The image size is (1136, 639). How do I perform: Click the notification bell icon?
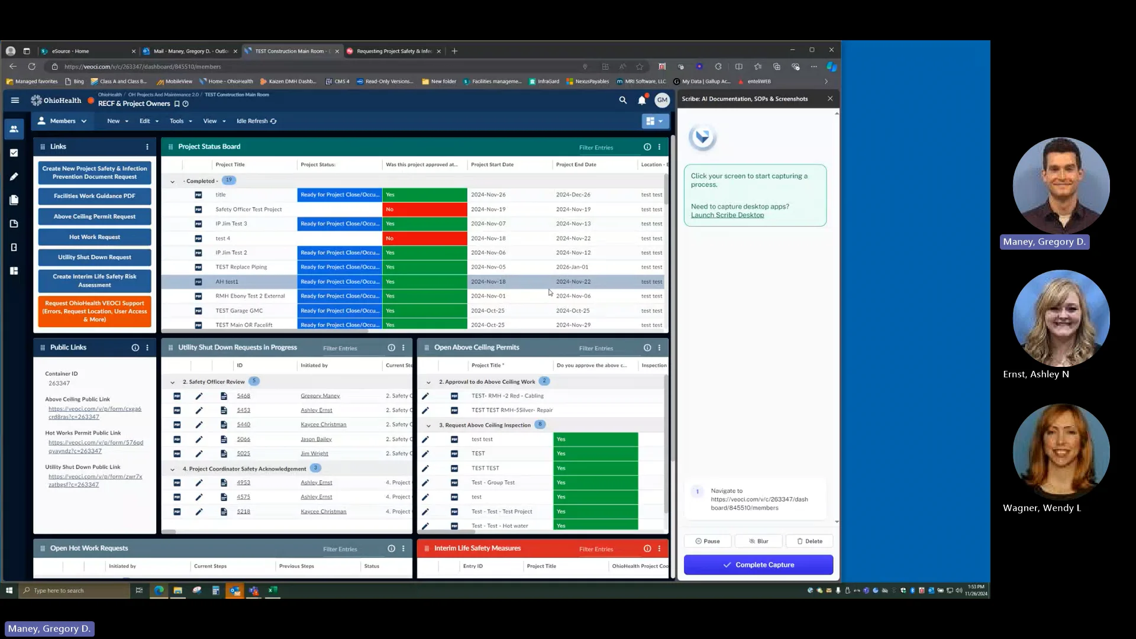[x=642, y=101]
